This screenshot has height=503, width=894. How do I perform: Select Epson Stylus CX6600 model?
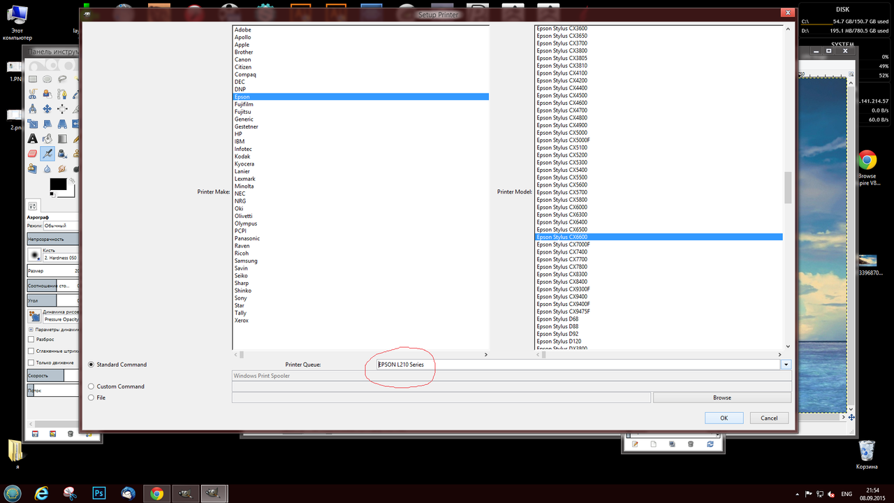pos(658,237)
